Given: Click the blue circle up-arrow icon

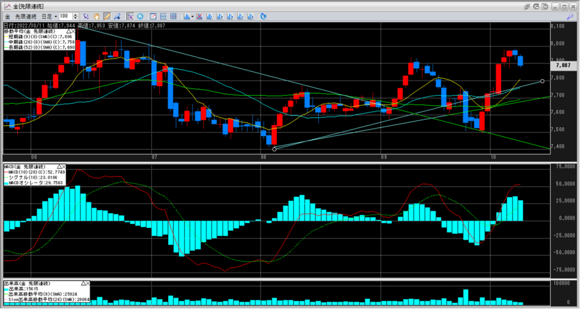Looking at the screenshot, I should click(x=140, y=16).
